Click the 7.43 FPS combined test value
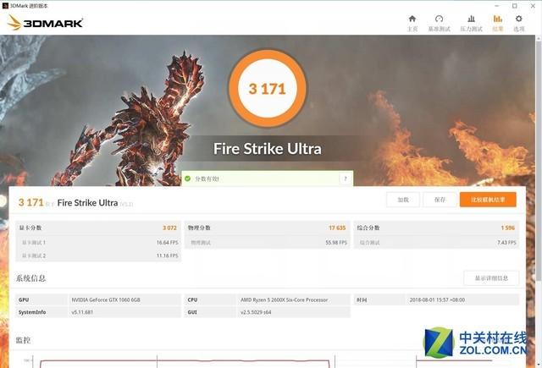Image resolution: width=542 pixels, height=368 pixels. (x=506, y=243)
